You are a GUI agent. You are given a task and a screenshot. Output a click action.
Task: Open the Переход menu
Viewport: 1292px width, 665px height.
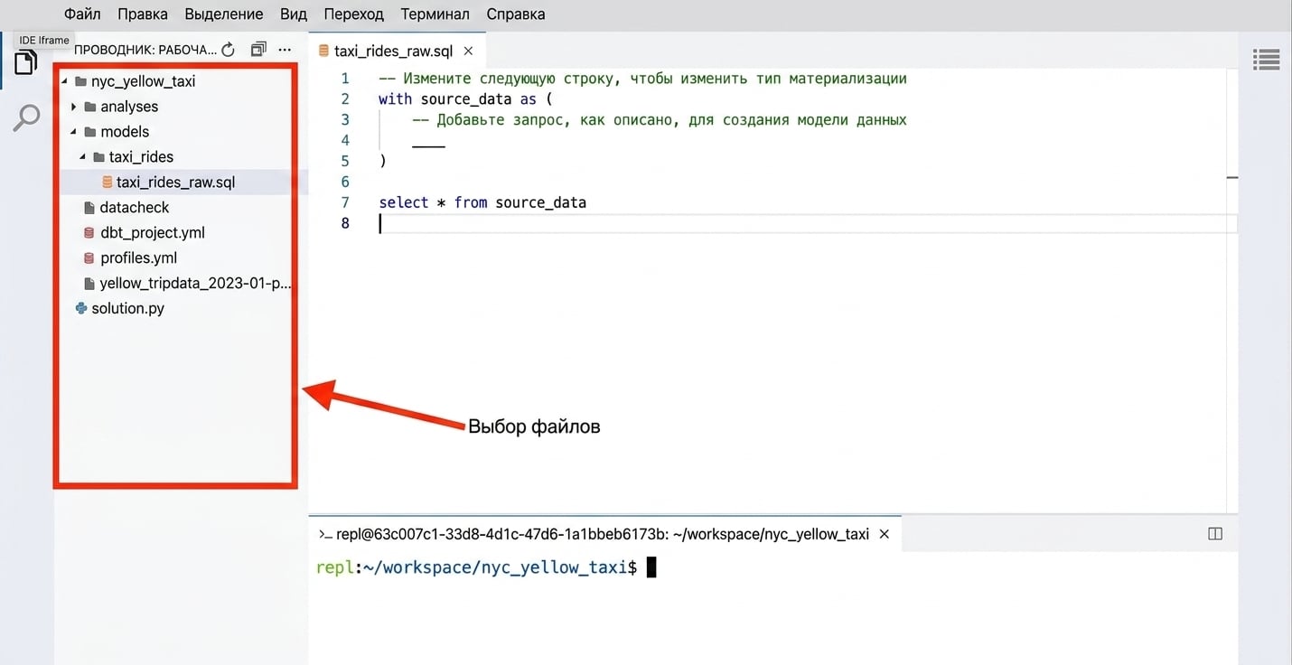pos(354,14)
